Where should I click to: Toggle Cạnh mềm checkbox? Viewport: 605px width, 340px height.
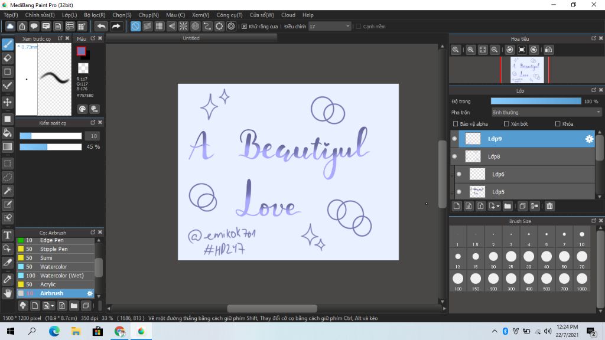[x=359, y=27]
